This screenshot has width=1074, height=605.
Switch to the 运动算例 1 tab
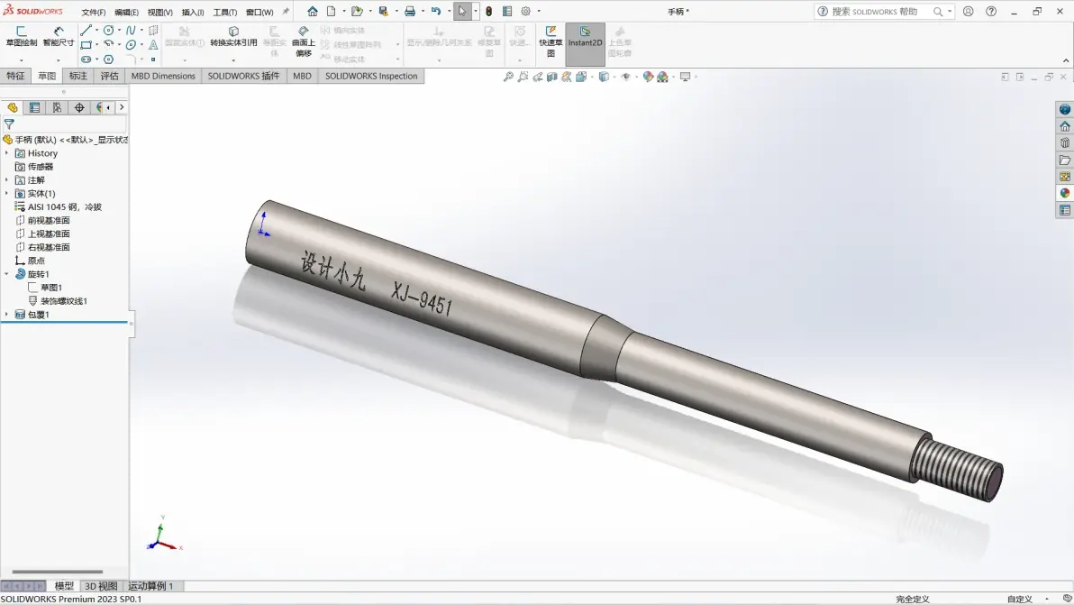click(x=150, y=586)
